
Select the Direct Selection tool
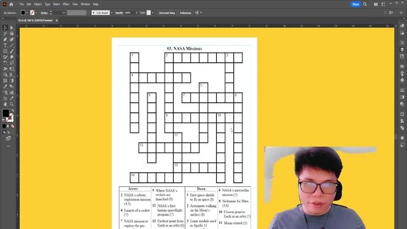coord(11,27)
